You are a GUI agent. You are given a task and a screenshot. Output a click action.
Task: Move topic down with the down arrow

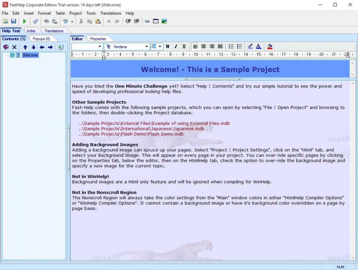click(x=34, y=47)
